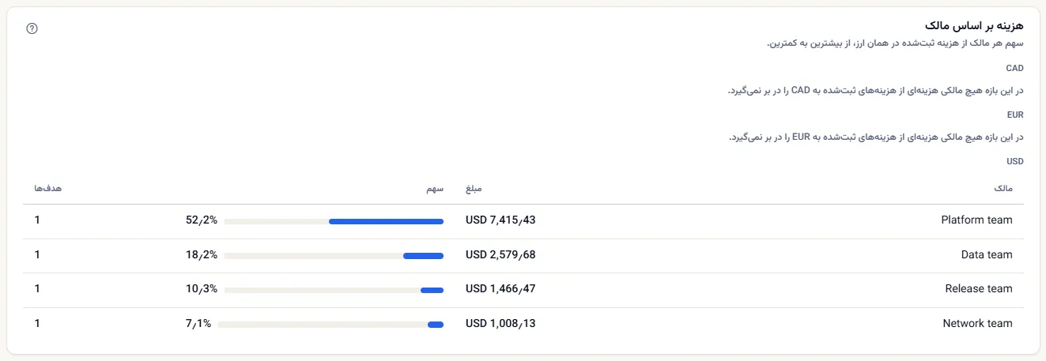Image resolution: width=1046 pixels, height=361 pixels.
Task: Click amount USD 7,415٫43
Action: 500,220
